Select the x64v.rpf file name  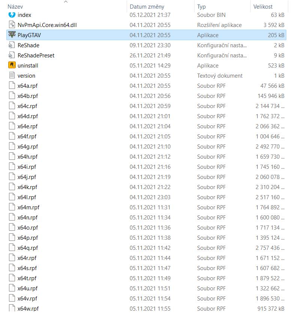click(x=27, y=299)
